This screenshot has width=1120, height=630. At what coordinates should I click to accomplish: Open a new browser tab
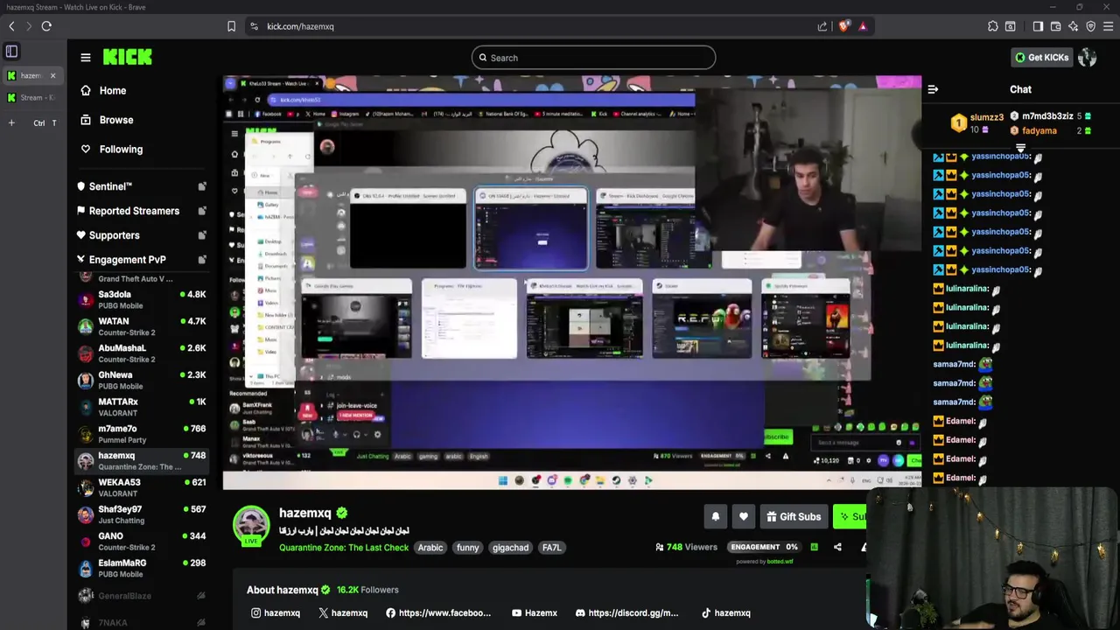click(11, 123)
